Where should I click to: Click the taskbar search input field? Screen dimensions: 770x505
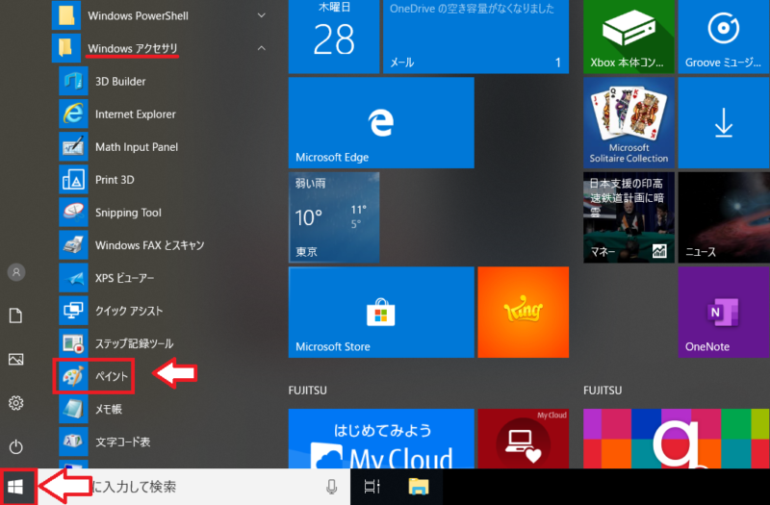pyautogui.click(x=194, y=487)
